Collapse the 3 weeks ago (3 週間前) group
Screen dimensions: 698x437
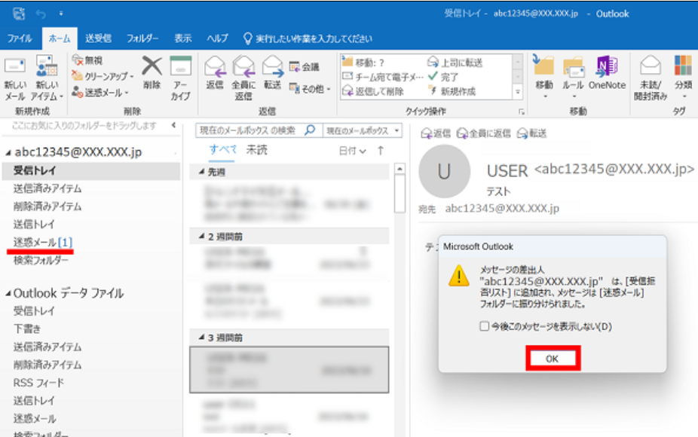(201, 338)
